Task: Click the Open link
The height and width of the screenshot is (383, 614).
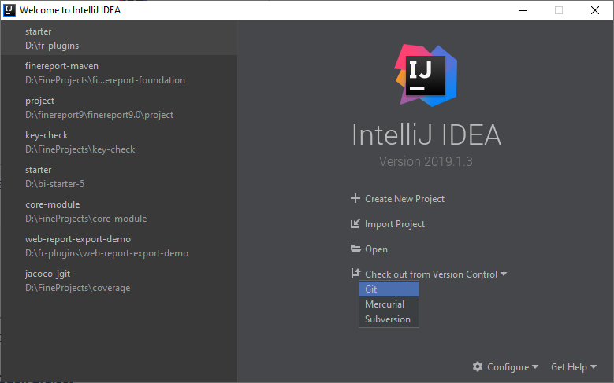Action: (x=376, y=249)
